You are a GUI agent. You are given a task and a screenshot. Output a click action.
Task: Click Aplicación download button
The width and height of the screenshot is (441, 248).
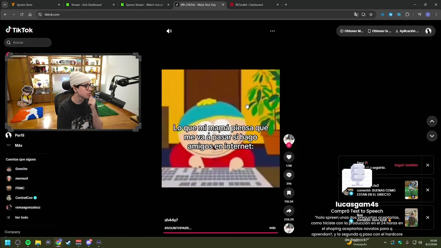point(407,31)
